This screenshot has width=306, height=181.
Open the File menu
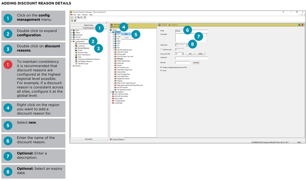(74, 15)
